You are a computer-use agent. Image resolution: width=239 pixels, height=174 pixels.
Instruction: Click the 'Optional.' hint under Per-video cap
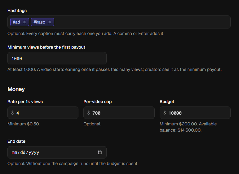click(92, 124)
